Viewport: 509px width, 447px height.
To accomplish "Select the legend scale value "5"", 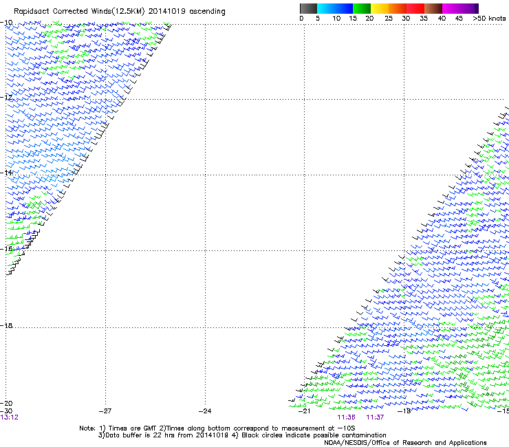I will [318, 19].
